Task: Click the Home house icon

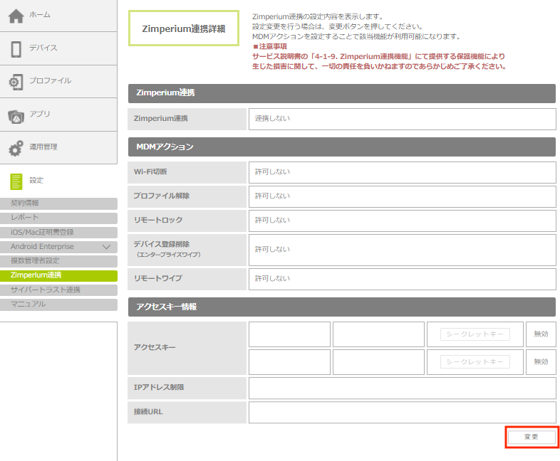Action: pyautogui.click(x=16, y=16)
